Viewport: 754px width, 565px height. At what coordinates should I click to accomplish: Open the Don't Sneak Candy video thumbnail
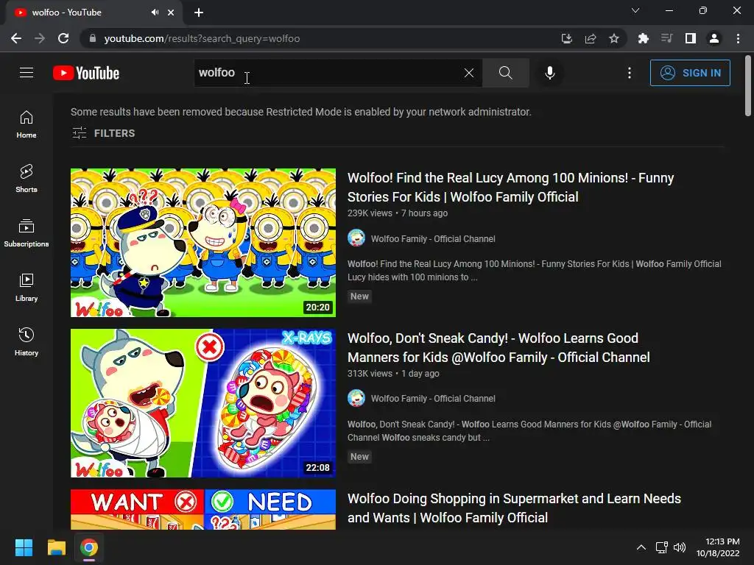point(203,403)
